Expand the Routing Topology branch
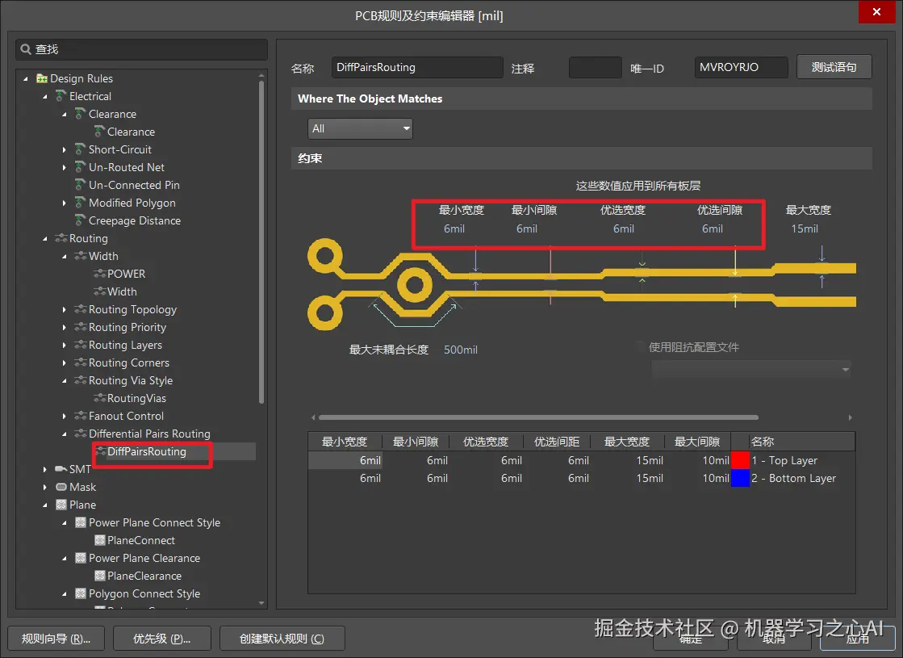 pyautogui.click(x=64, y=309)
